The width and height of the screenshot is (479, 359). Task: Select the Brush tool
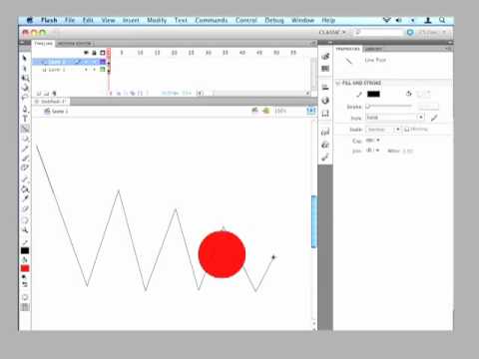click(x=25, y=159)
